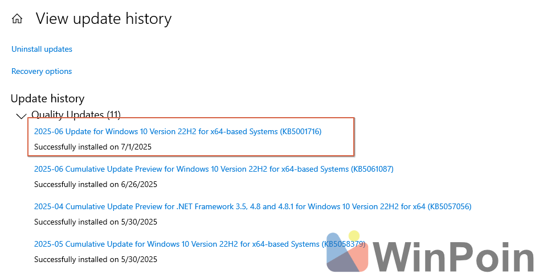Open the KB5057056 .NET Framework update link

(x=253, y=206)
